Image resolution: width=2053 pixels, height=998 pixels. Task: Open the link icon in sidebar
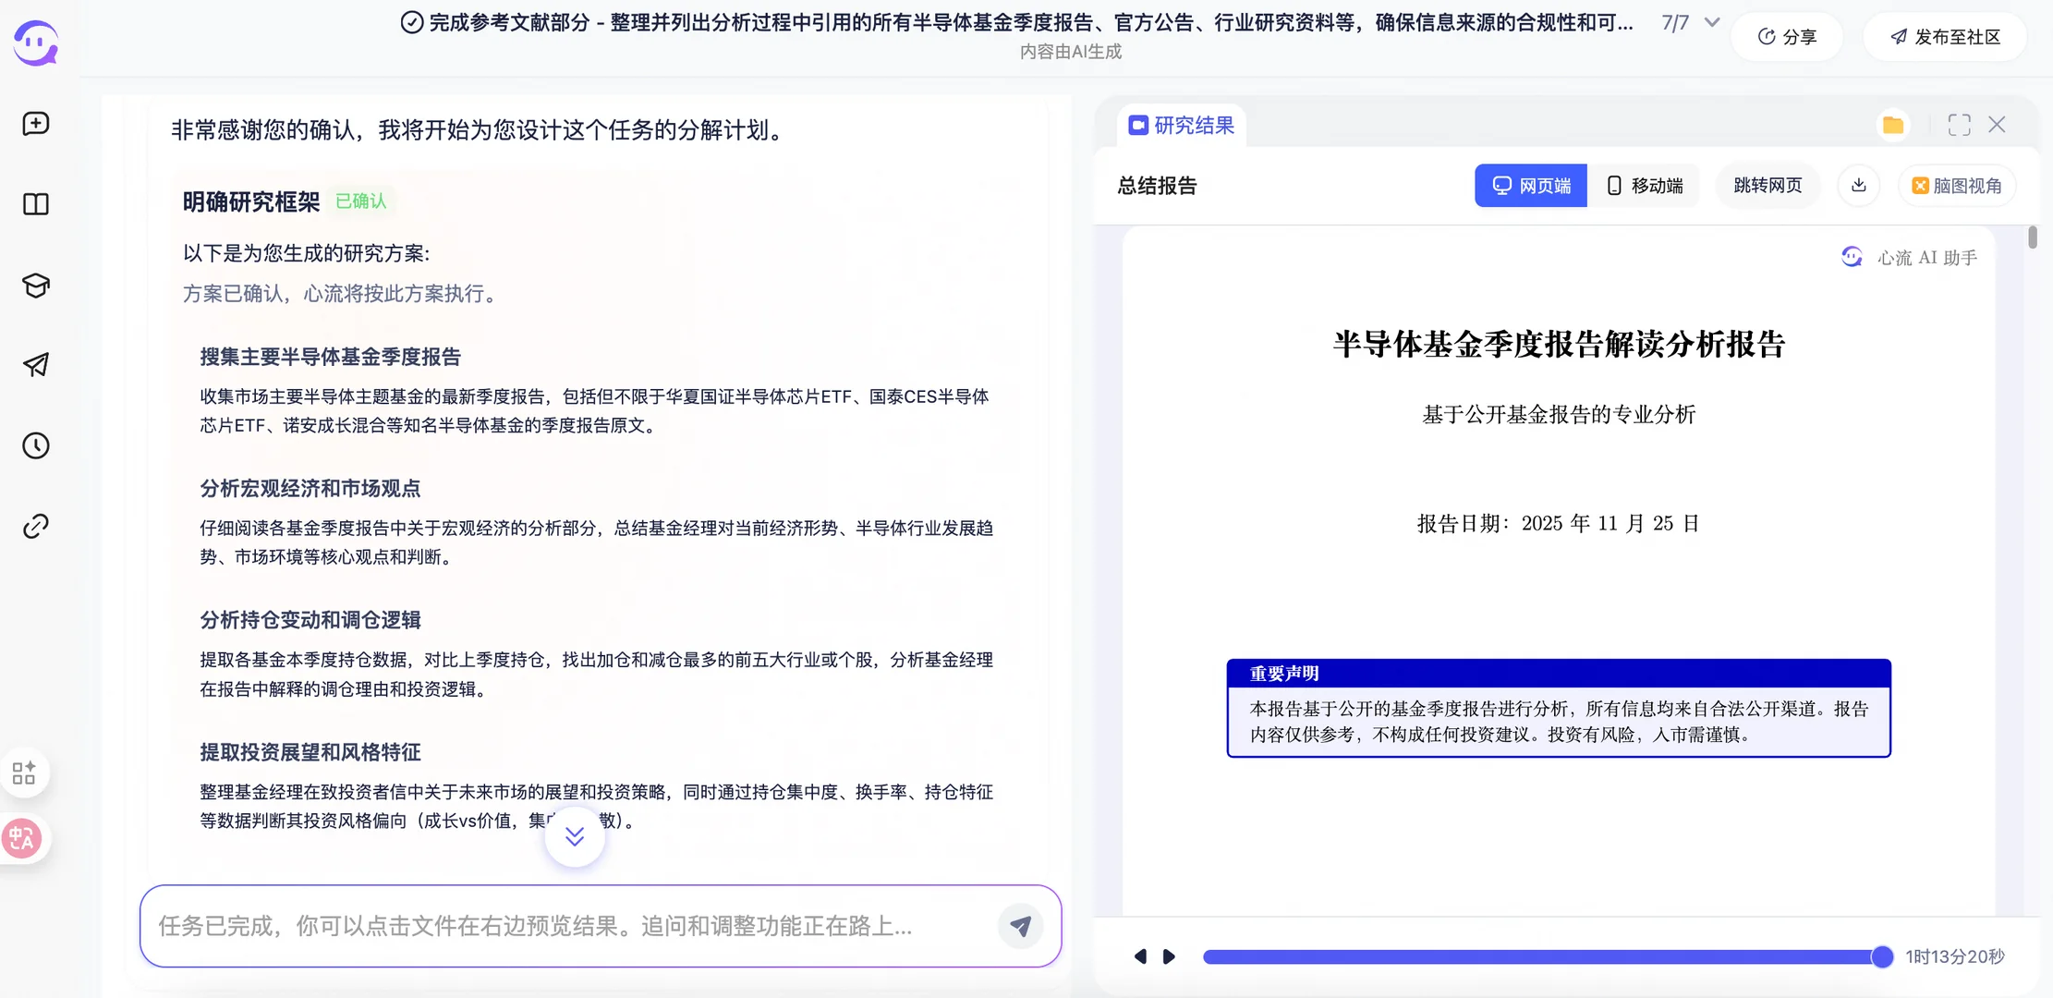click(36, 526)
